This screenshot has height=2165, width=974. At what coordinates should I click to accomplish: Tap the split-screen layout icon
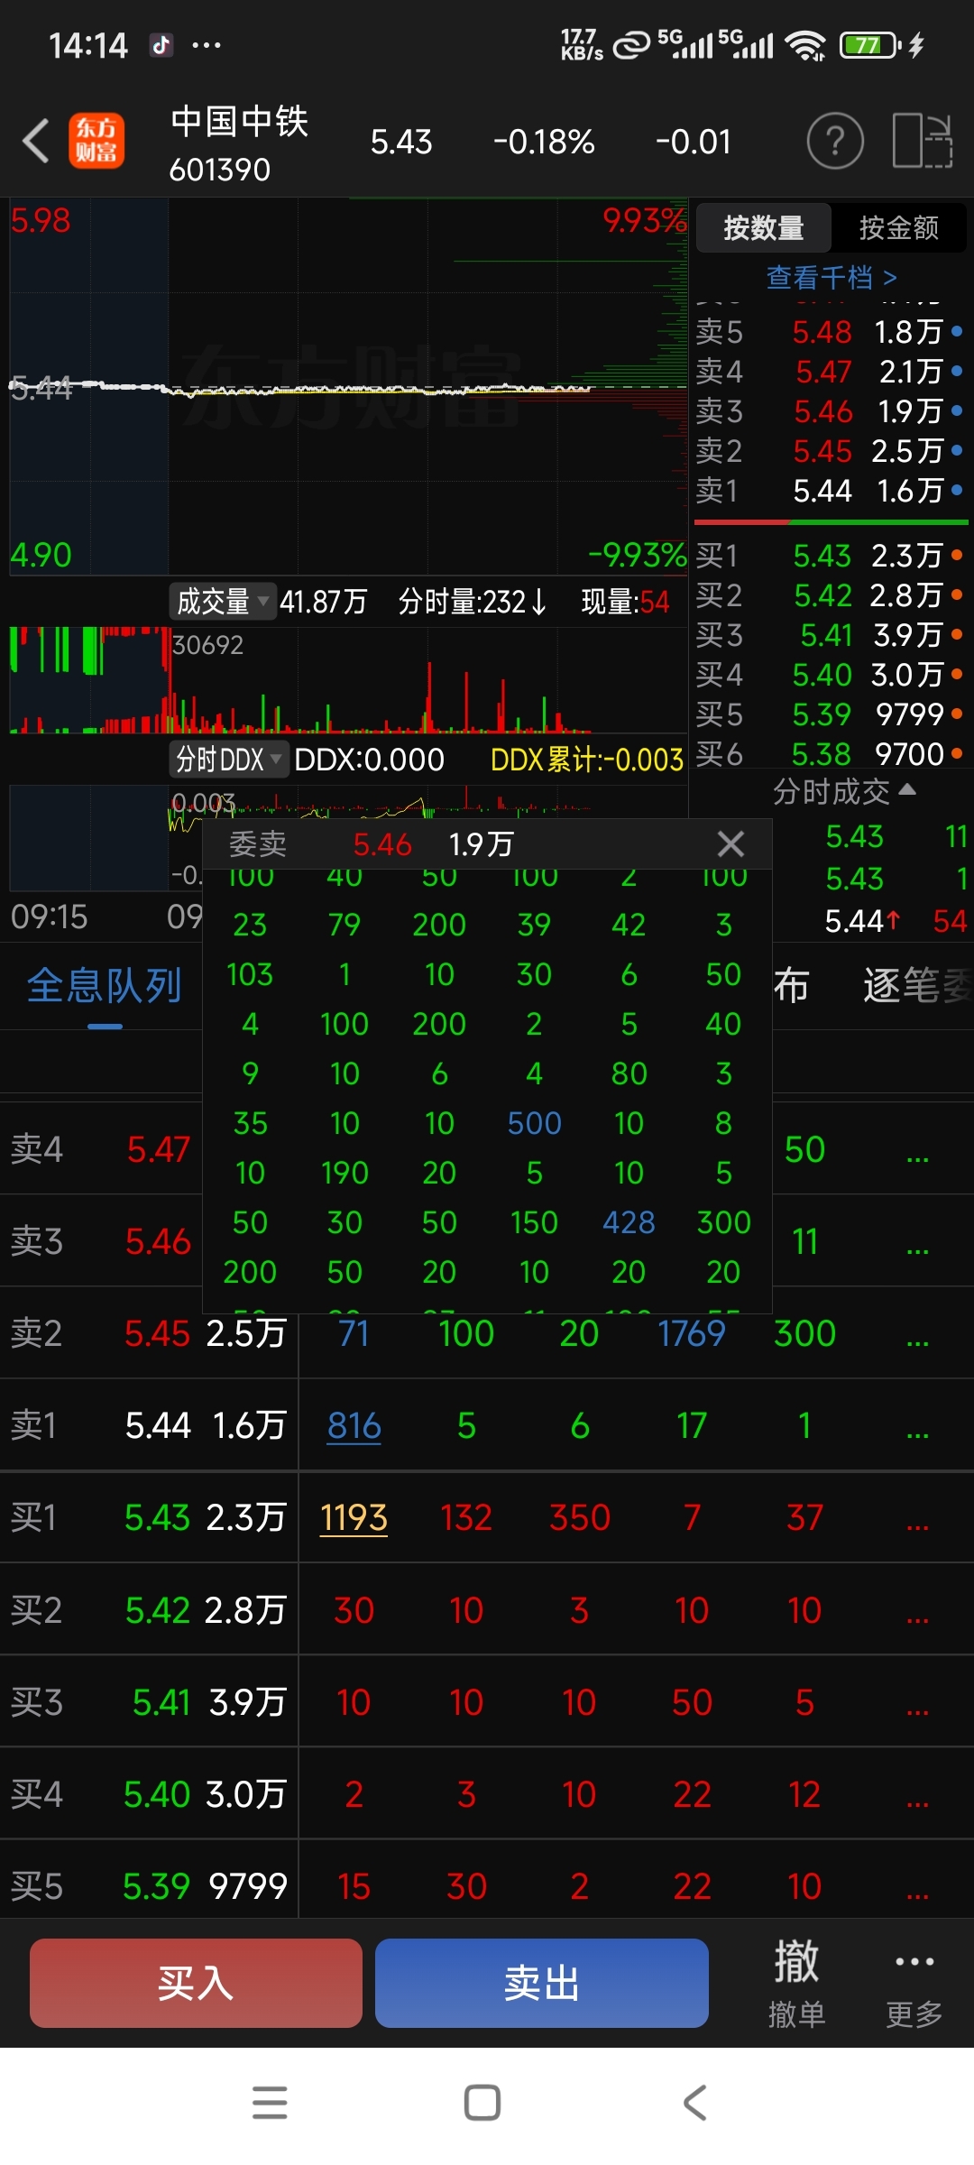click(x=922, y=141)
